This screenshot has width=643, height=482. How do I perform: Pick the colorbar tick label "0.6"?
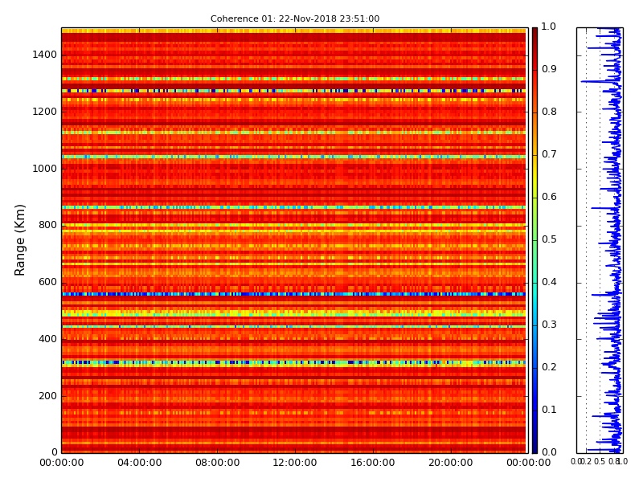point(549,197)
